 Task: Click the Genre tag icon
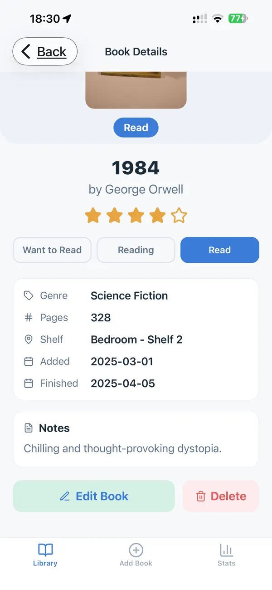pos(28,295)
